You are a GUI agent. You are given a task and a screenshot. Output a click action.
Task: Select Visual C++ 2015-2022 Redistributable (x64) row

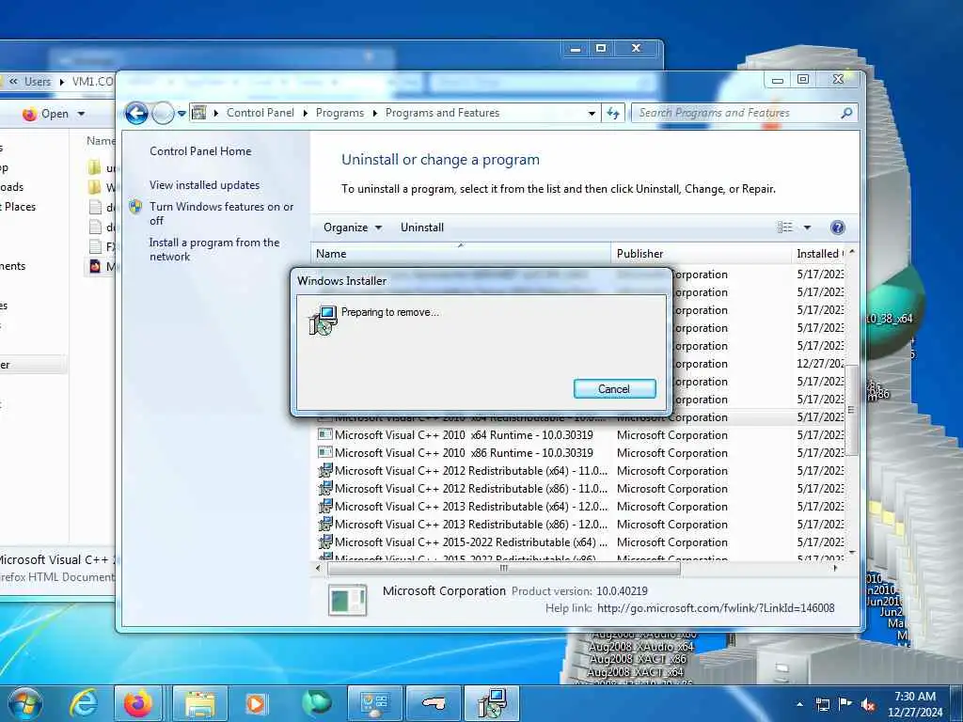[580, 542]
